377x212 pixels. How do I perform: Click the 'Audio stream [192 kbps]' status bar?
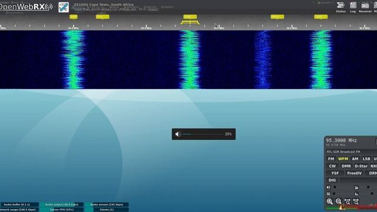[107, 204]
